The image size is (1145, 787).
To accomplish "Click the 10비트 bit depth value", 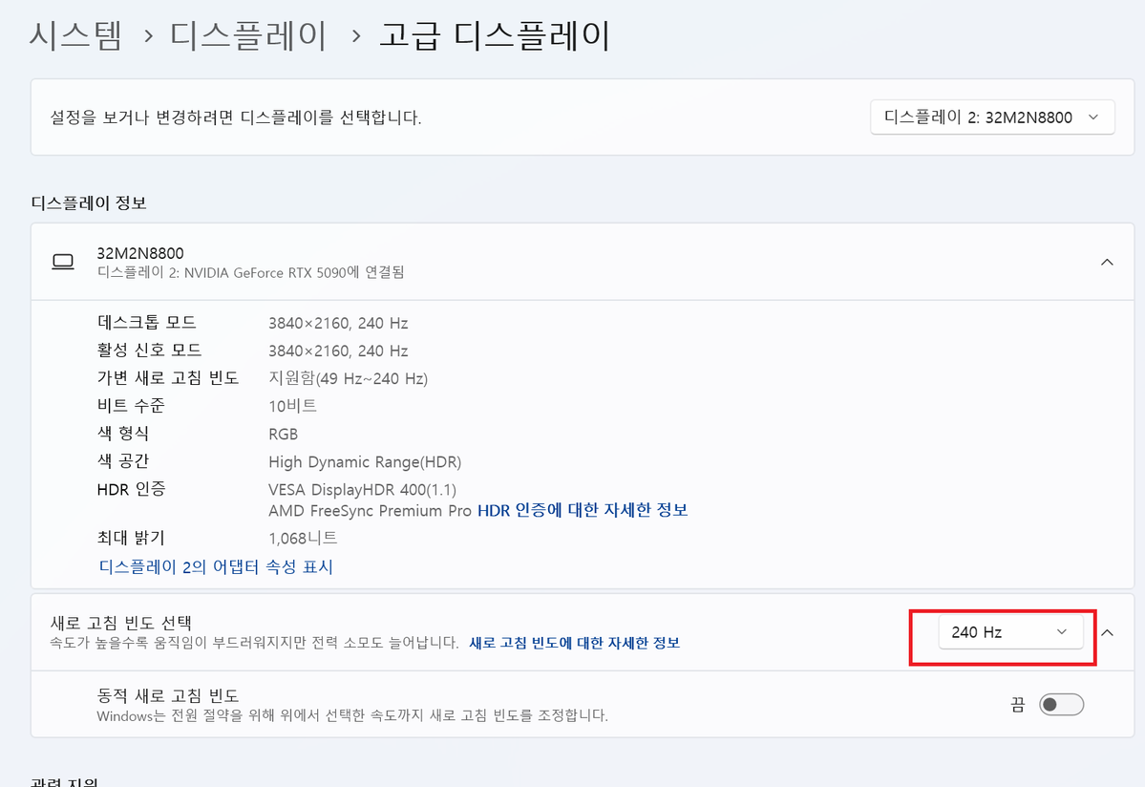I will [293, 406].
